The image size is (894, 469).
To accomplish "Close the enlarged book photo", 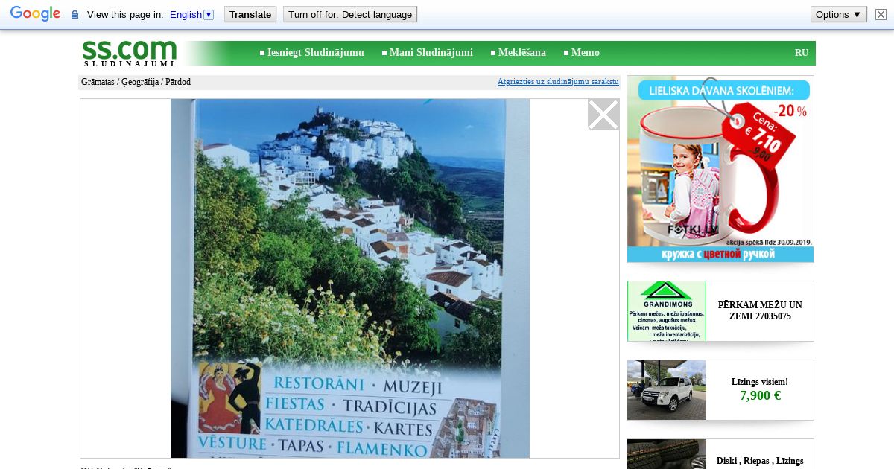I will click(603, 115).
